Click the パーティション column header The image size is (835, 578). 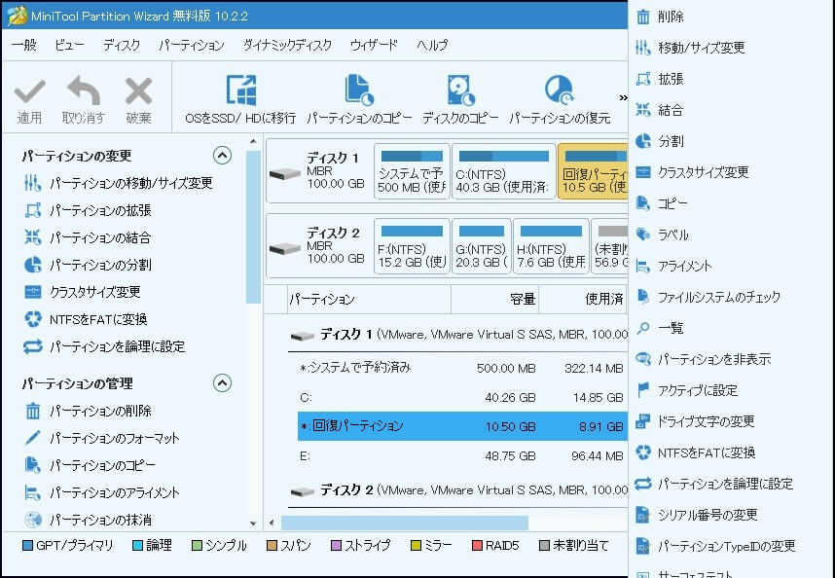click(369, 299)
